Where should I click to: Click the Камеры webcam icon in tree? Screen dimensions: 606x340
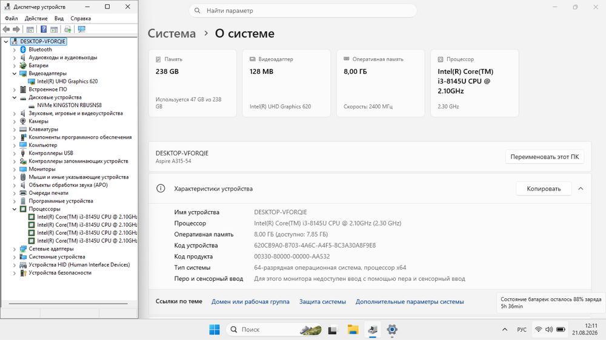(x=23, y=121)
